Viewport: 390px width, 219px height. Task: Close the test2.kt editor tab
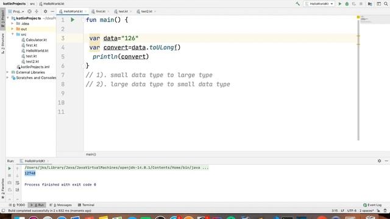pyautogui.click(x=155, y=12)
